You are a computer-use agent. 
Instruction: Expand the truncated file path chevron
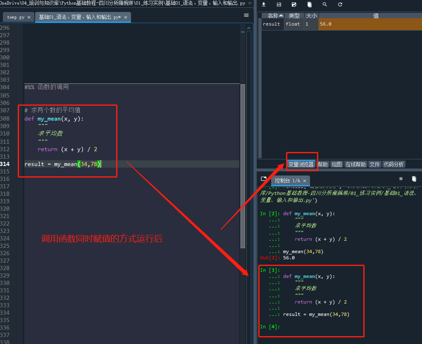pos(250,3)
